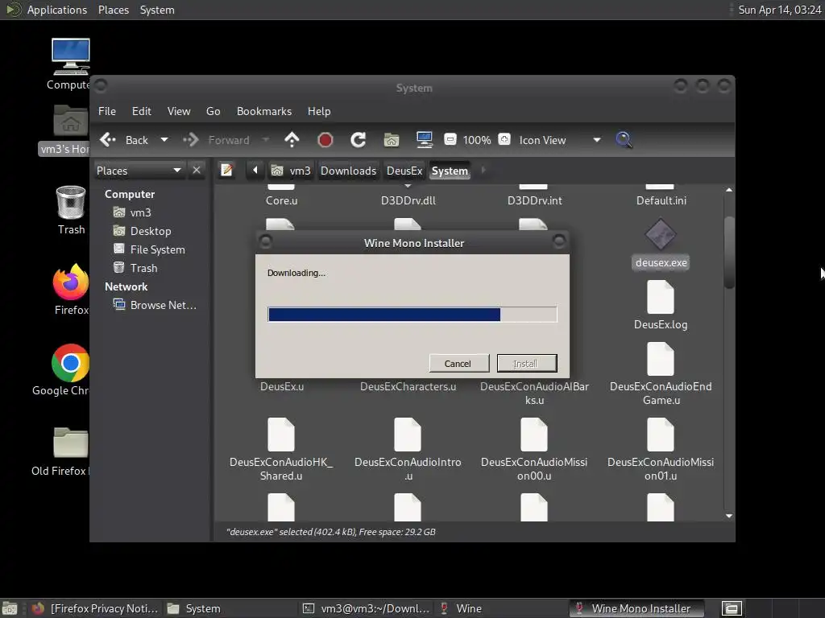Navigate to DeusEx in the path bar
The height and width of the screenshot is (618, 825).
pyautogui.click(x=404, y=171)
